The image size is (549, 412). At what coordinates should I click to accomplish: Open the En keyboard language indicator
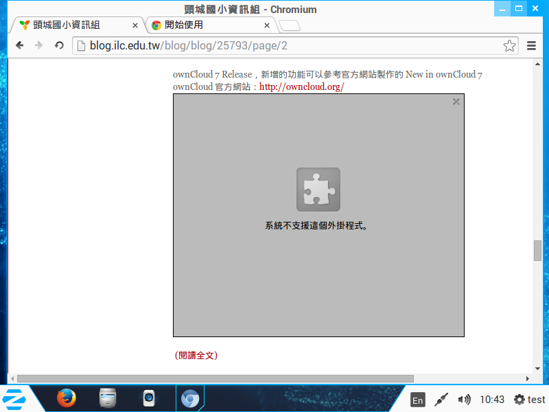[418, 400]
